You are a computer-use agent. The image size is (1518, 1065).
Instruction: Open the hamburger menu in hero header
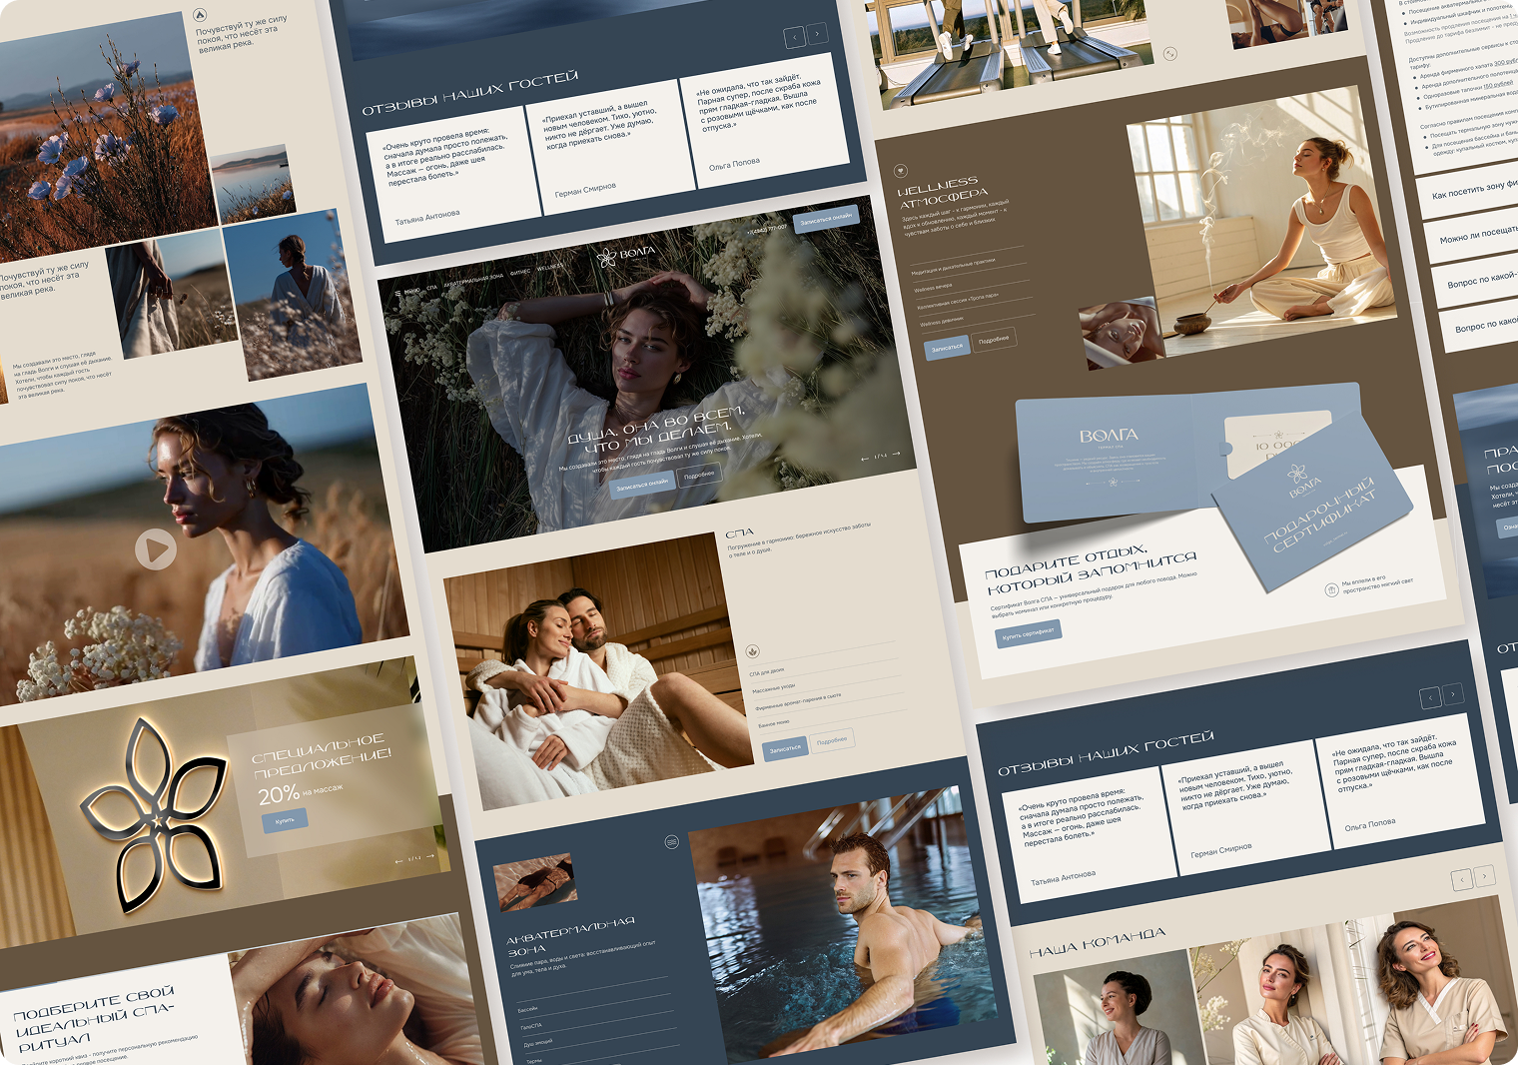(397, 294)
